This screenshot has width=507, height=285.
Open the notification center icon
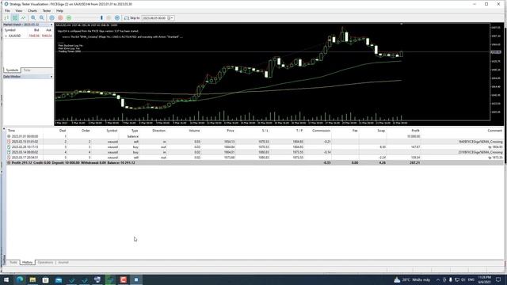498,279
